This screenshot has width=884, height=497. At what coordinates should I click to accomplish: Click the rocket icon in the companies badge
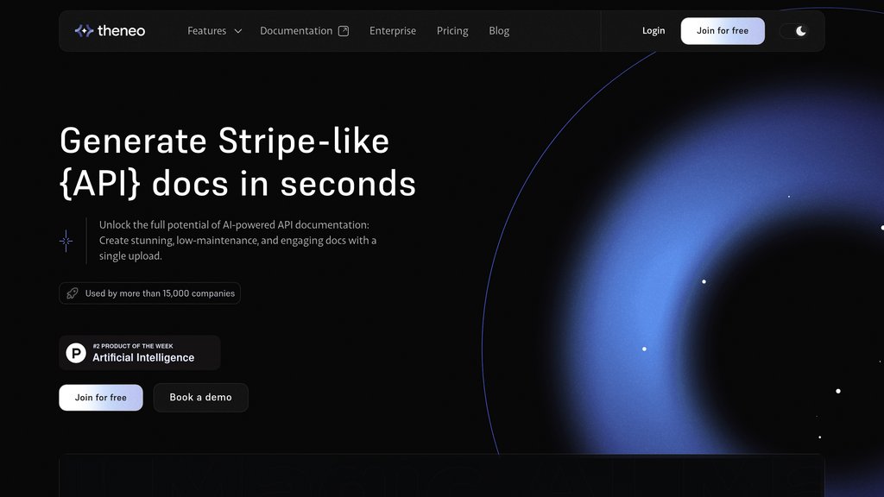(x=73, y=293)
